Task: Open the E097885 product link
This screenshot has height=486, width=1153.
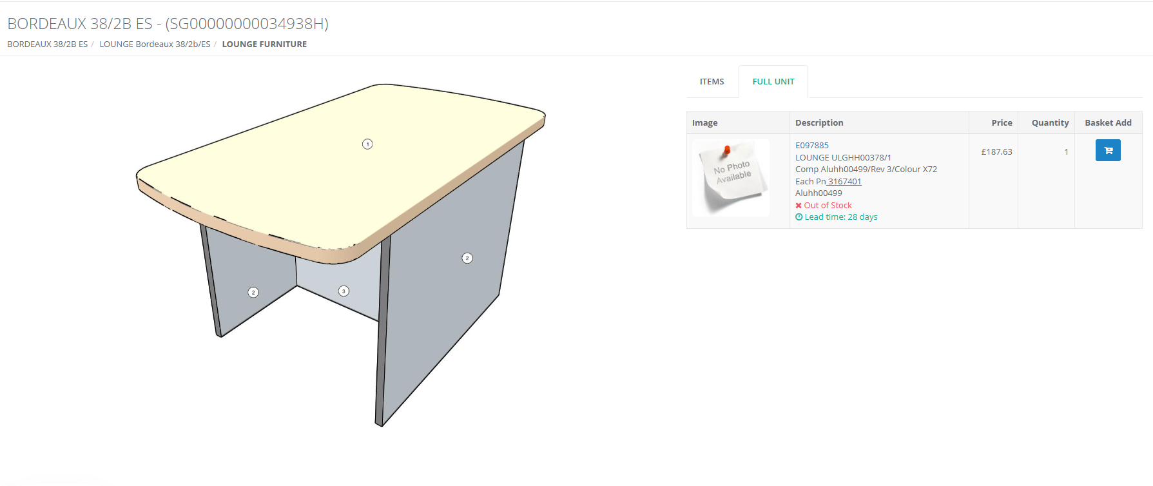Action: click(811, 146)
